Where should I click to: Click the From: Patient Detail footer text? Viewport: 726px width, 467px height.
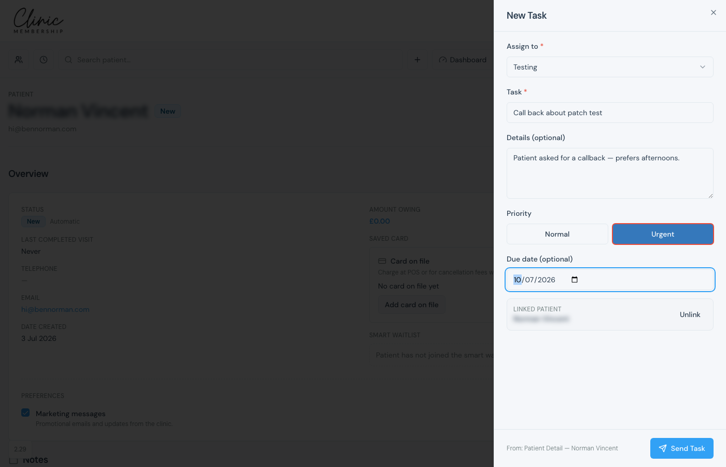pos(562,448)
